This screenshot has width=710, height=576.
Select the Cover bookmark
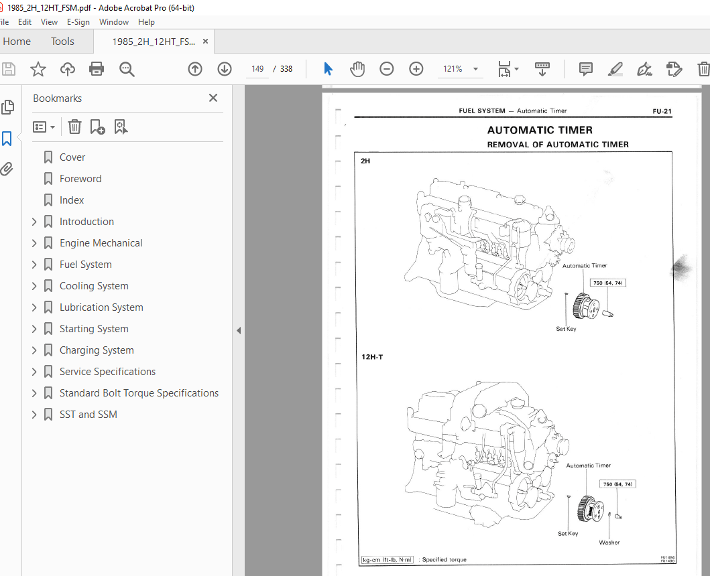[x=72, y=157]
